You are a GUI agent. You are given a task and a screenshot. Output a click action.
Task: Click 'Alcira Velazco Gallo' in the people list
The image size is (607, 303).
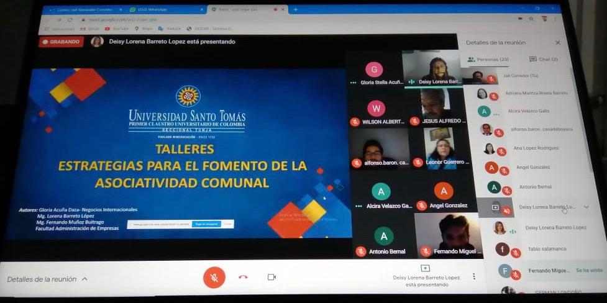(529, 111)
